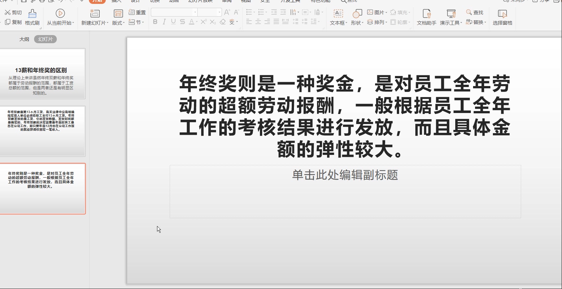Click the increase indent icon
Screen dimensions: 562x289
pyautogui.click(x=283, y=12)
